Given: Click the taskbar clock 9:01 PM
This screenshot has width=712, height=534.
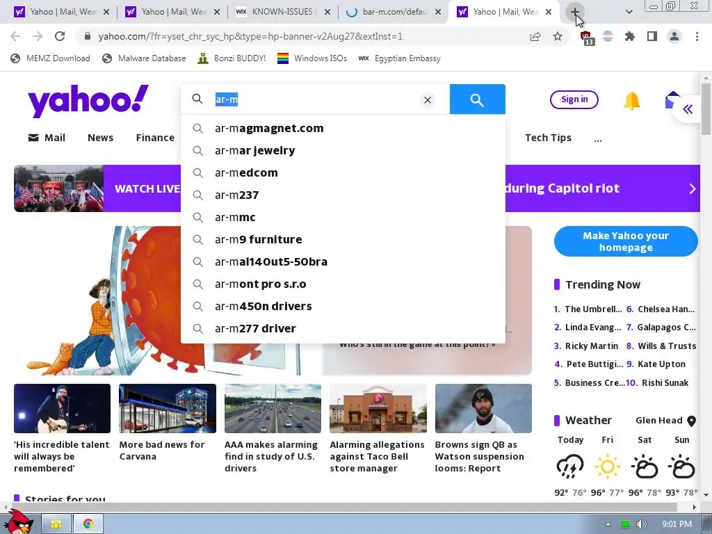Looking at the screenshot, I should click(677, 524).
